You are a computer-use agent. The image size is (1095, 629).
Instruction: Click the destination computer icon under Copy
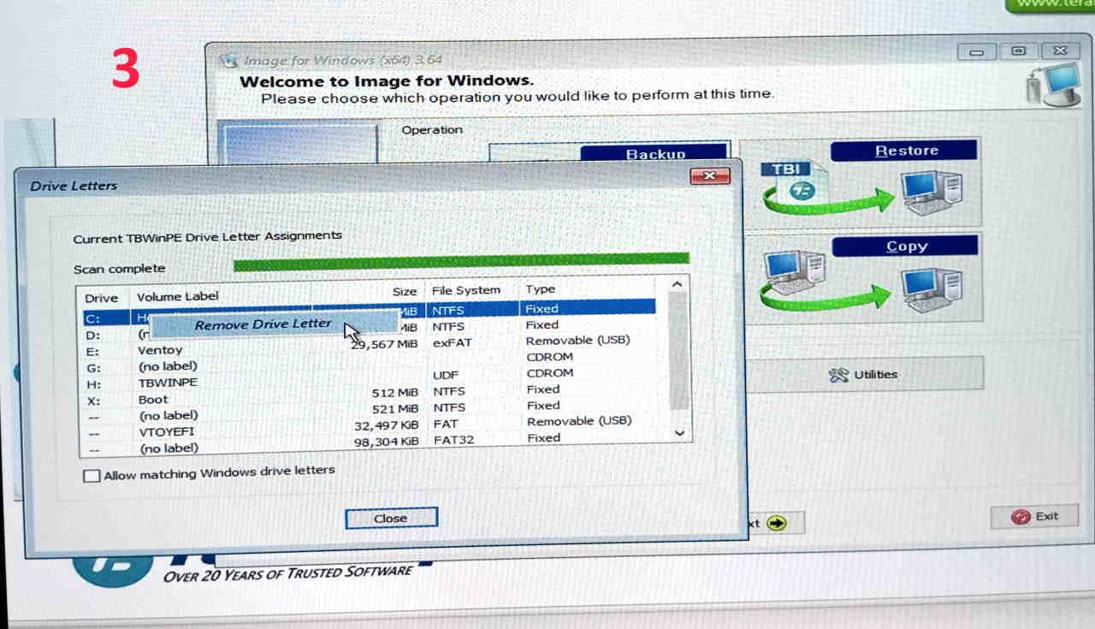932,289
